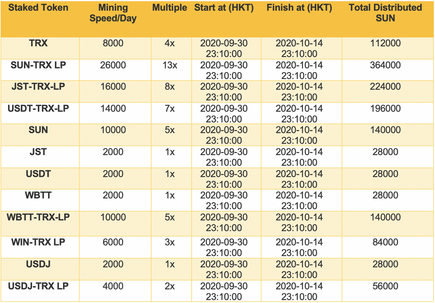The height and width of the screenshot is (303, 435).
Task: Select the USDT-TRX-LP row label
Action: click(38, 108)
